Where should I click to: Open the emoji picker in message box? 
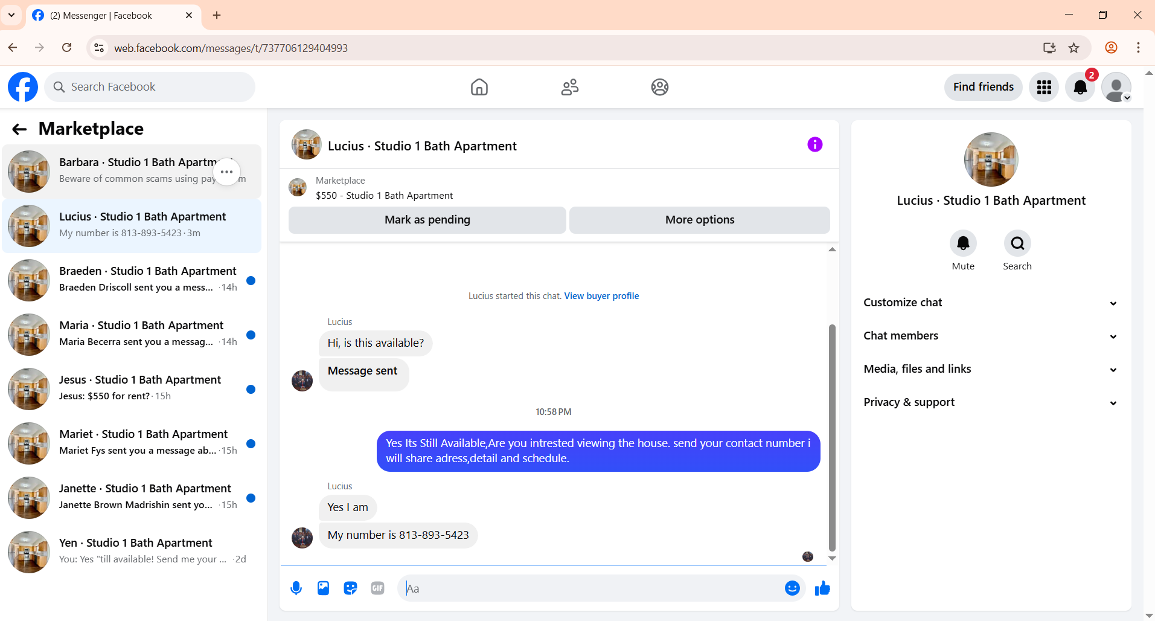coord(792,588)
